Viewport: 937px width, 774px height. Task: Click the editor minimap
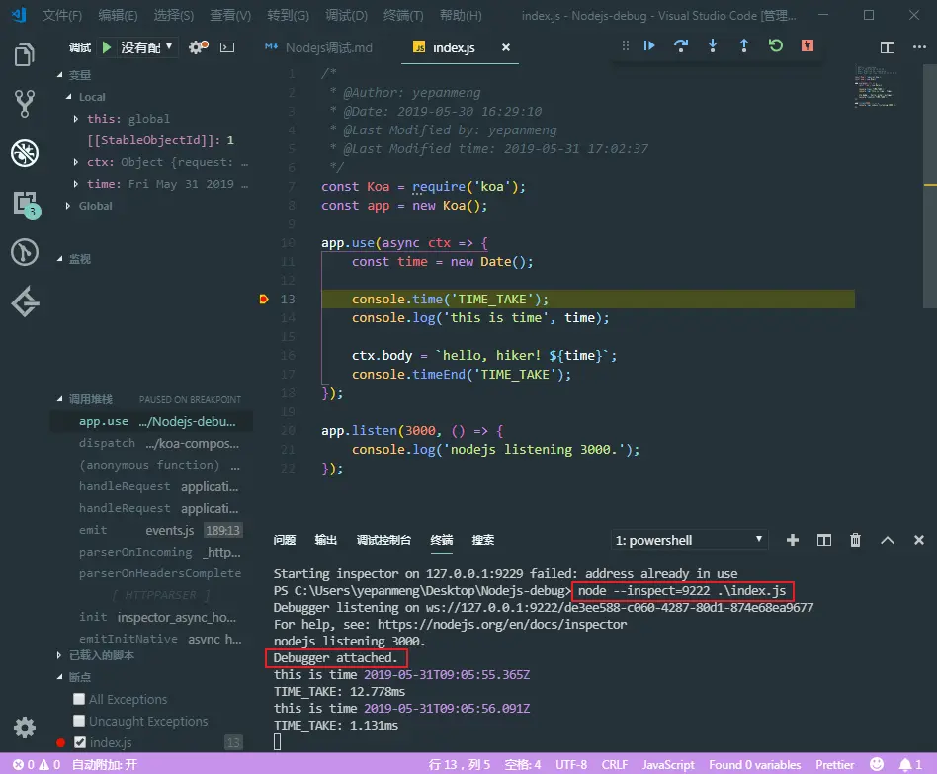pyautogui.click(x=876, y=87)
